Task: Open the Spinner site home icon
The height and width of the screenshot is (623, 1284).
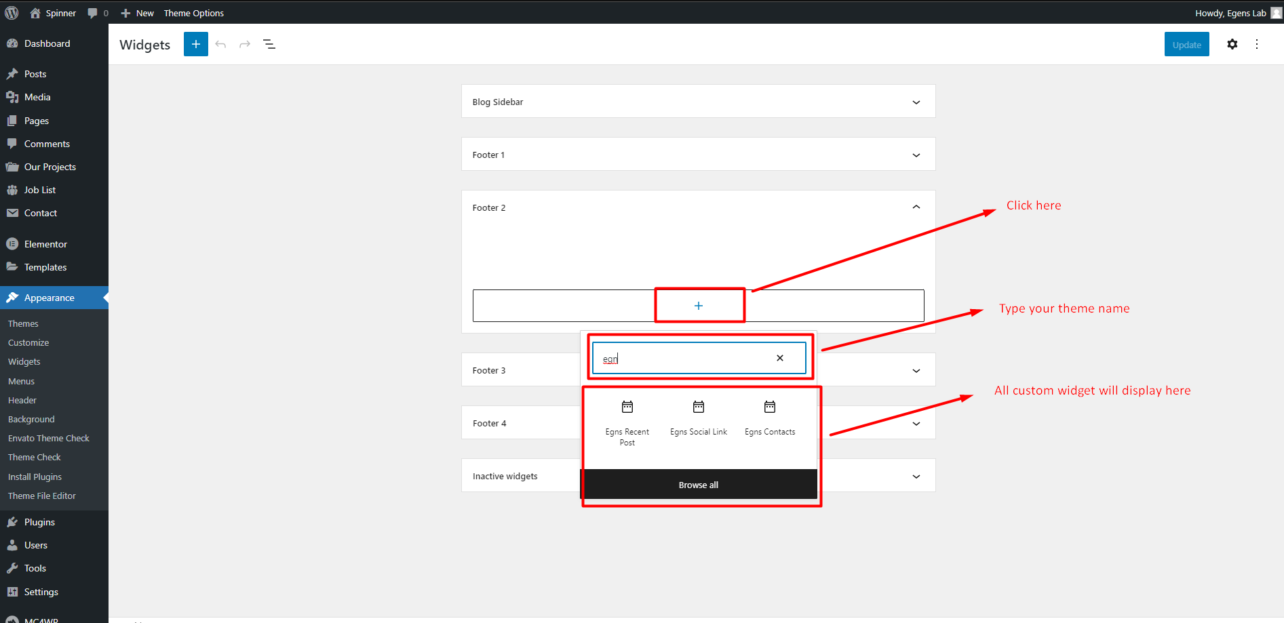Action: click(35, 13)
